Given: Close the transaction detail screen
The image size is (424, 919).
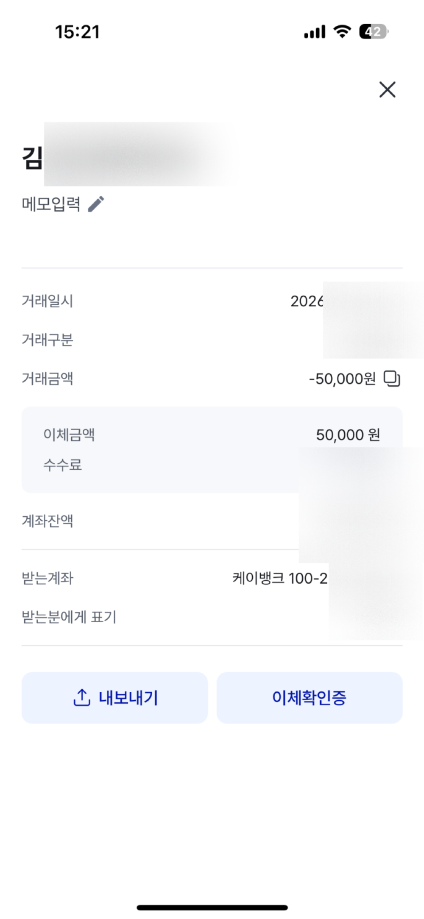Looking at the screenshot, I should (387, 90).
